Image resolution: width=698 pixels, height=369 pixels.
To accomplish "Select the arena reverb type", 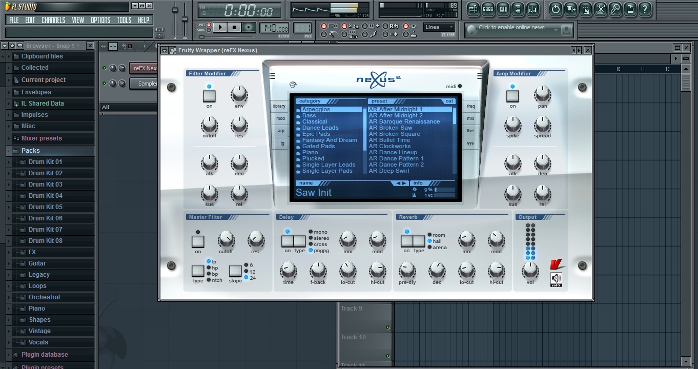I will [437, 248].
